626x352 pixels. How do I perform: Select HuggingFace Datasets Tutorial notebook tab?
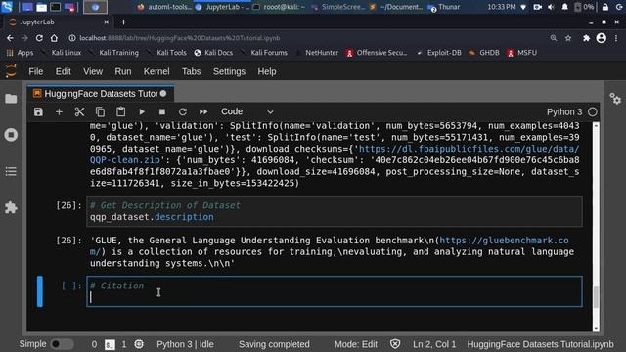click(101, 94)
